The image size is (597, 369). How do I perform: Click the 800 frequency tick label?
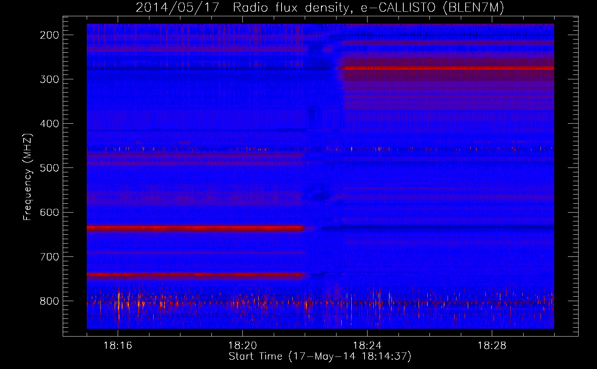(49, 301)
